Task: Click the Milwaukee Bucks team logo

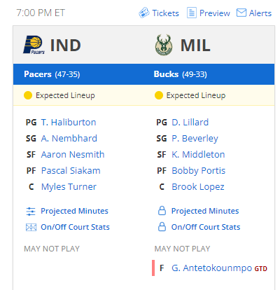Action: pos(164,45)
